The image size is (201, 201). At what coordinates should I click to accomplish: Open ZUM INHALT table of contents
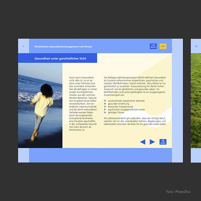153,46
